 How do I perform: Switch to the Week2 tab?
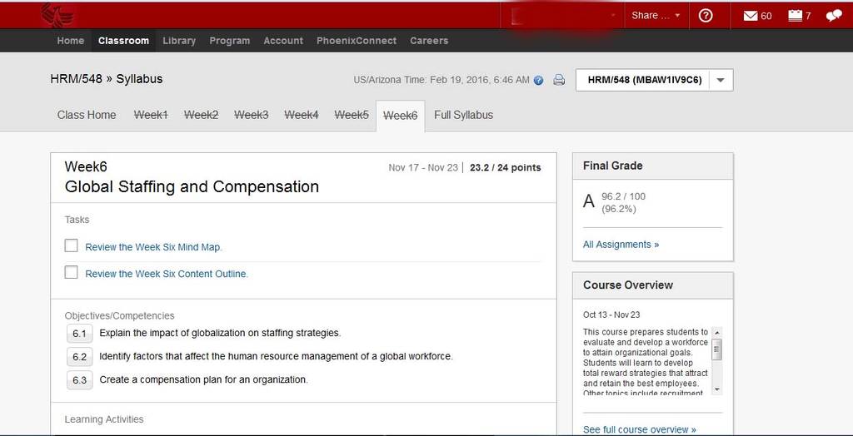pos(202,115)
